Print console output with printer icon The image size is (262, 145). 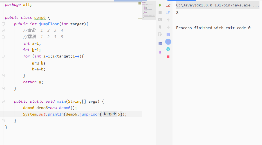click(x=168, y=49)
